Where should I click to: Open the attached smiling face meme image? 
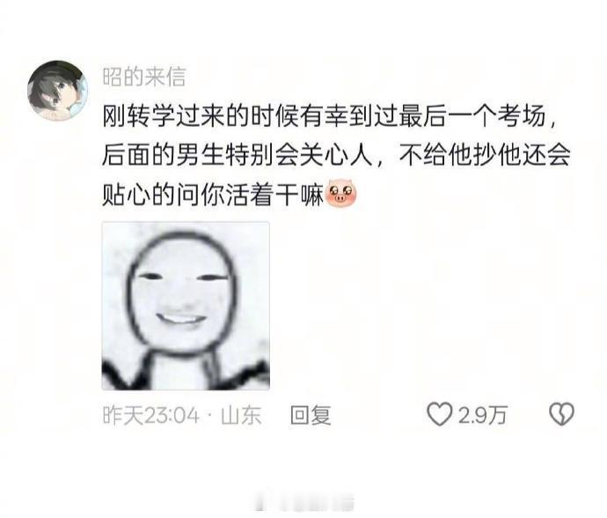[186, 306]
